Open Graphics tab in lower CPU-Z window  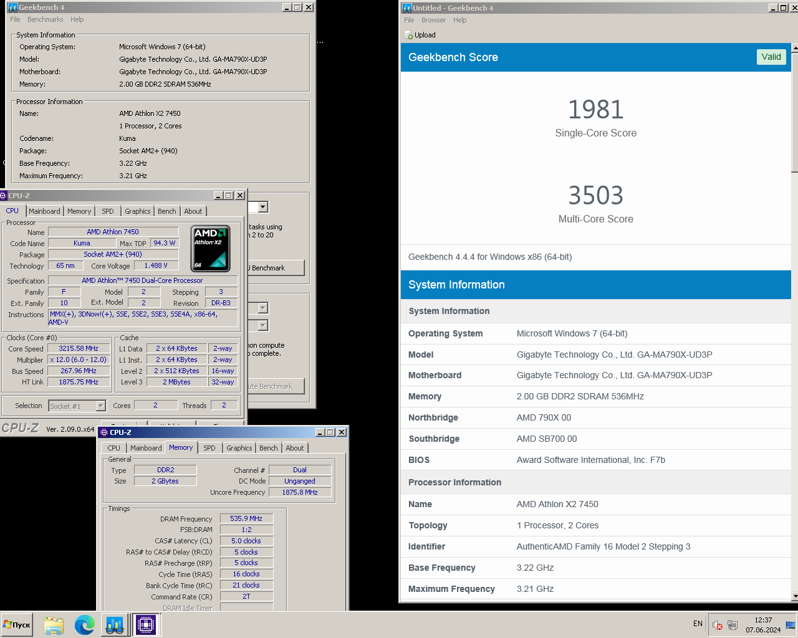[x=239, y=448]
